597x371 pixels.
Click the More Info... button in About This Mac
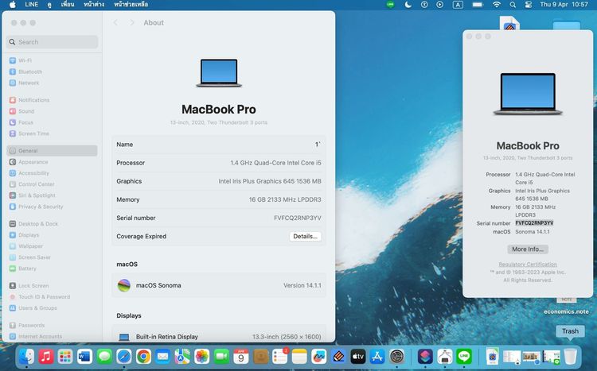[x=528, y=249]
